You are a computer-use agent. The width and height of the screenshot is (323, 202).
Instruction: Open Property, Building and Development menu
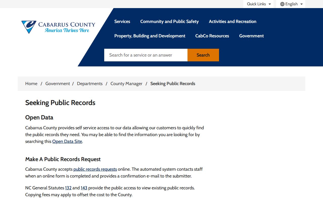(x=150, y=36)
